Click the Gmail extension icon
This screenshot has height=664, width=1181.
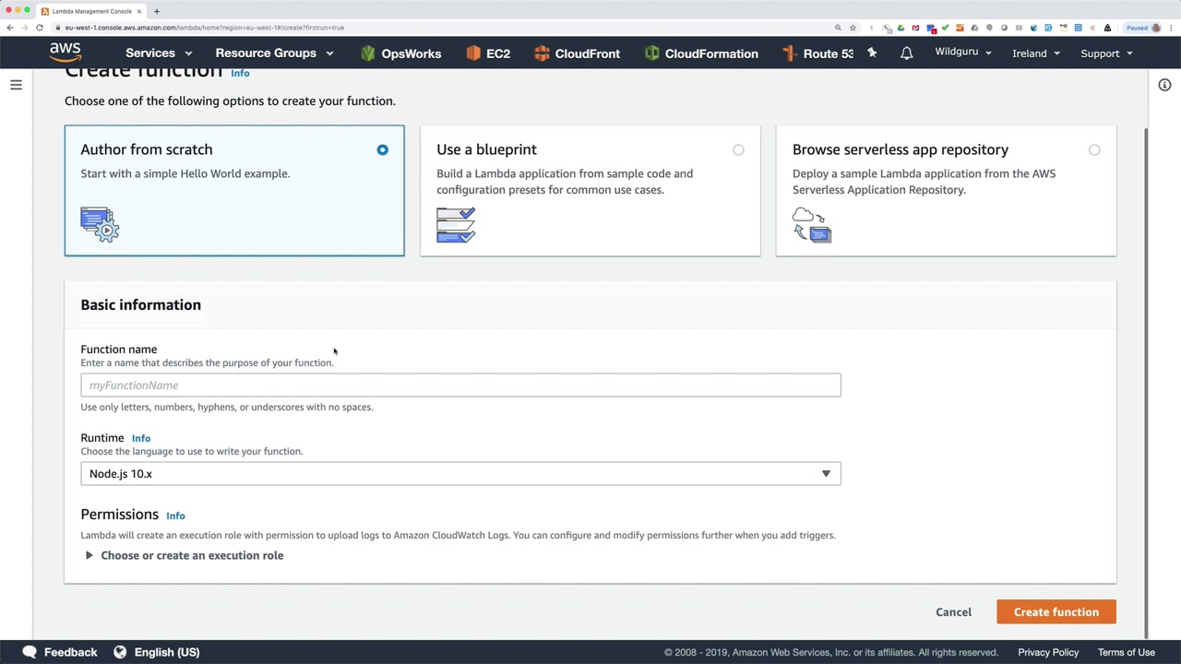click(915, 28)
